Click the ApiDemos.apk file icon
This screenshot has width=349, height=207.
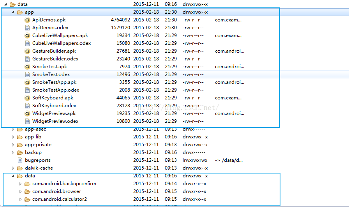[27, 20]
